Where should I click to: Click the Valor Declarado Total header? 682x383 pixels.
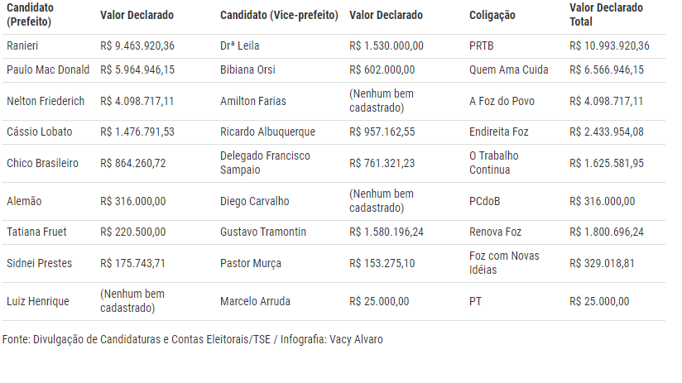click(606, 15)
